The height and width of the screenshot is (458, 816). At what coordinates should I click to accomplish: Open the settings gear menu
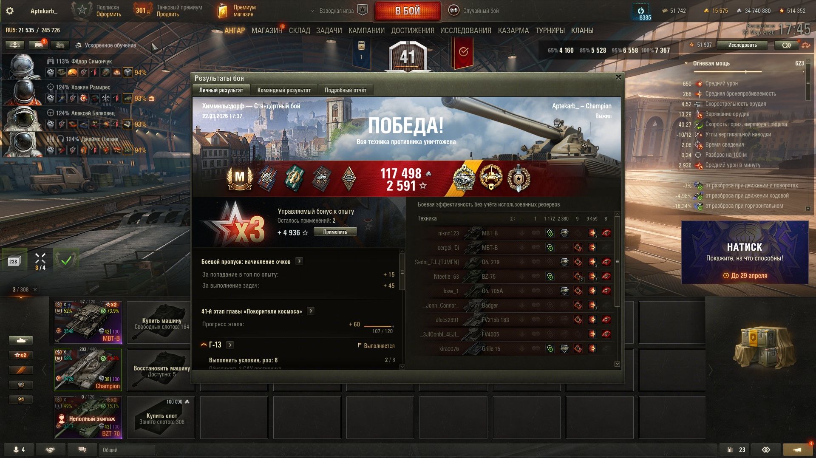tap(10, 11)
